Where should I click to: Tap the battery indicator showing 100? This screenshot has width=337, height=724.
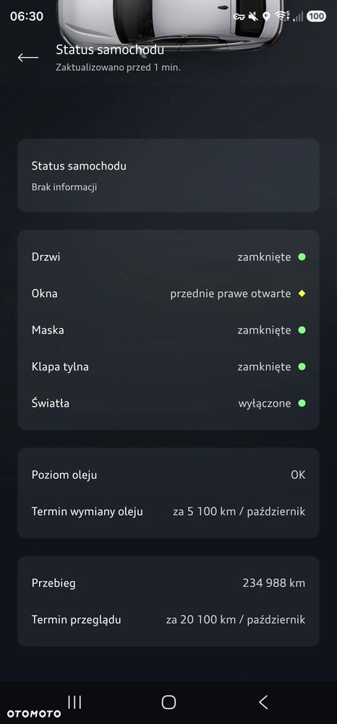(316, 17)
